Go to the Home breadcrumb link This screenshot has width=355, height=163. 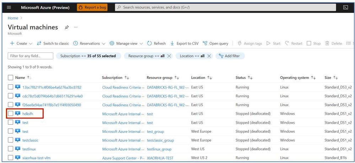point(13,18)
